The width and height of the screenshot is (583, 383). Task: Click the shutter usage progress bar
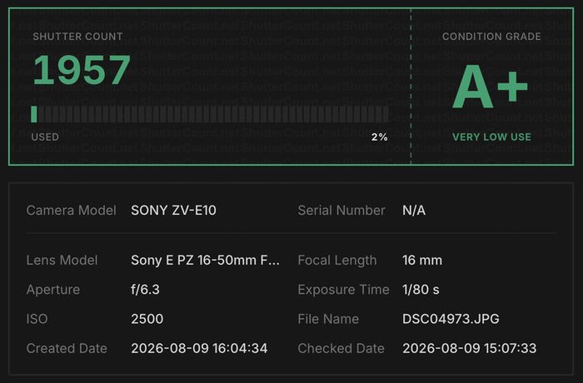(x=210, y=114)
